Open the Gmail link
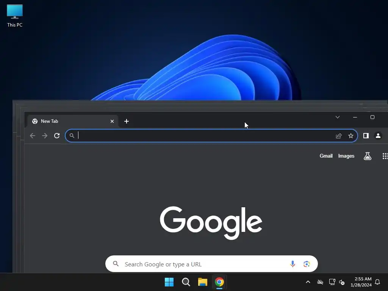Screen dimensions: 388x291 [x=326, y=156]
